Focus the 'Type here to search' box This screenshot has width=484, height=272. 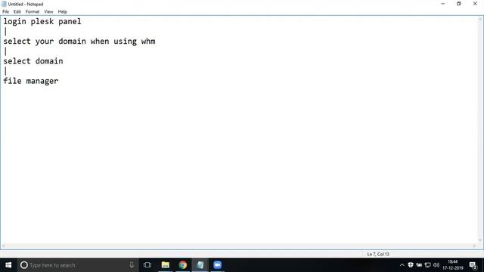77,265
